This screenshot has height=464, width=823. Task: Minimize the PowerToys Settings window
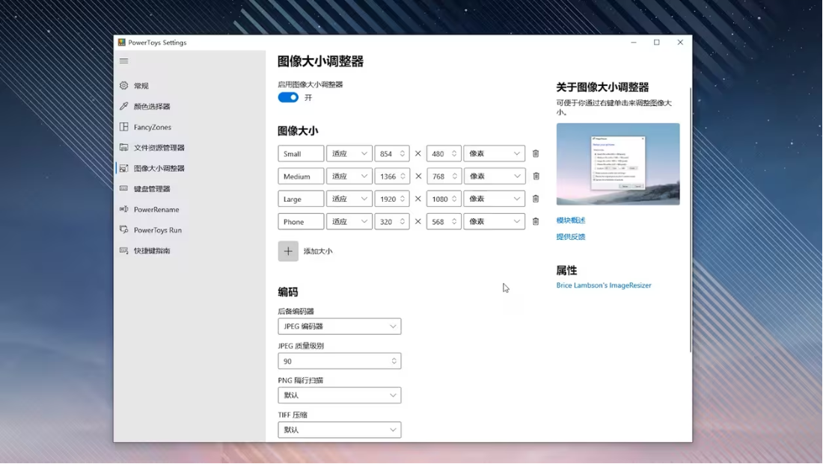tap(634, 43)
